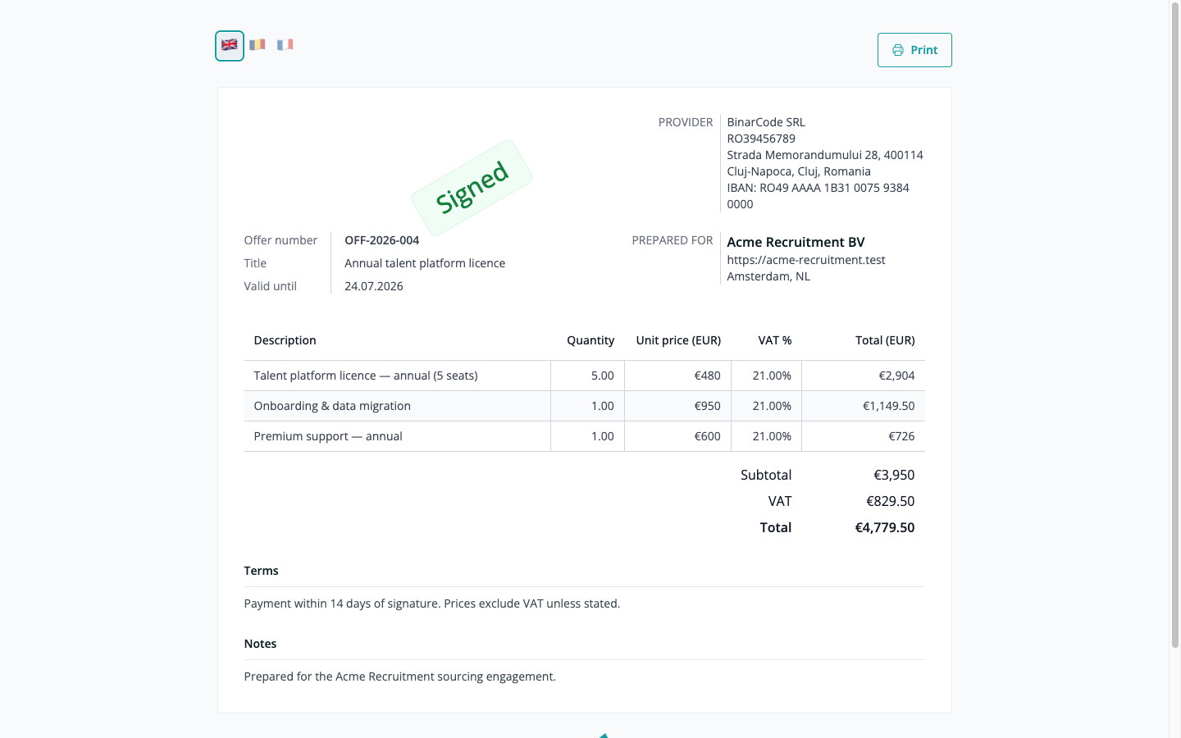Click the €2,904 line total
The width and height of the screenshot is (1181, 738).
896,376
